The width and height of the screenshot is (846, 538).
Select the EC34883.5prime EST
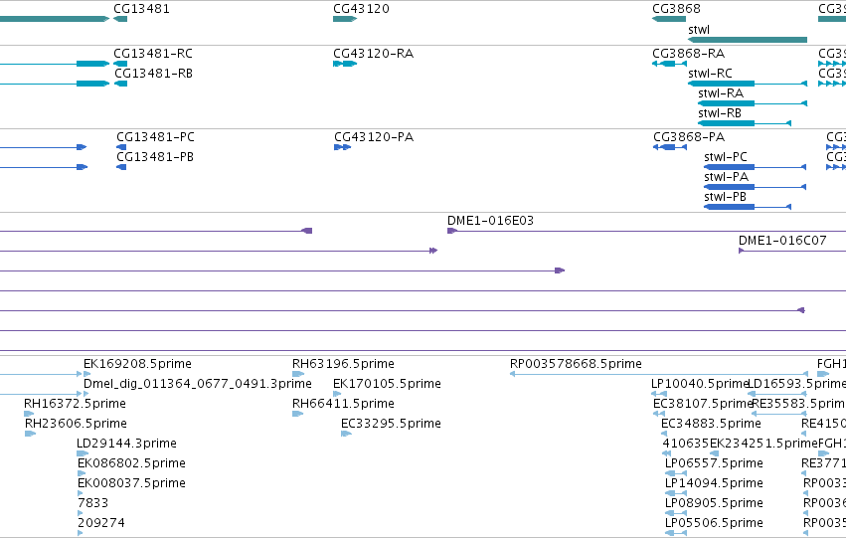pyautogui.click(x=664, y=434)
